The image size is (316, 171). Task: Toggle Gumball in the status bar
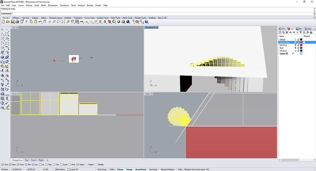(x=153, y=169)
